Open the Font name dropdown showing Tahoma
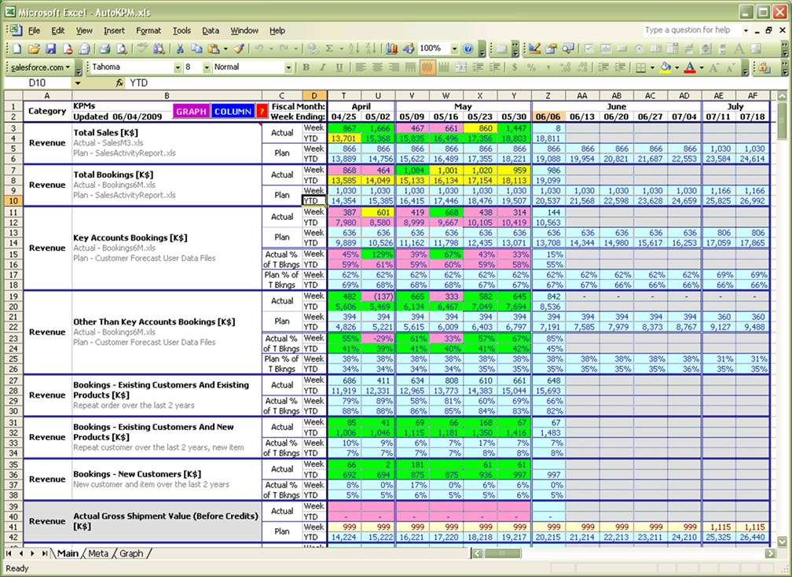 [x=178, y=67]
